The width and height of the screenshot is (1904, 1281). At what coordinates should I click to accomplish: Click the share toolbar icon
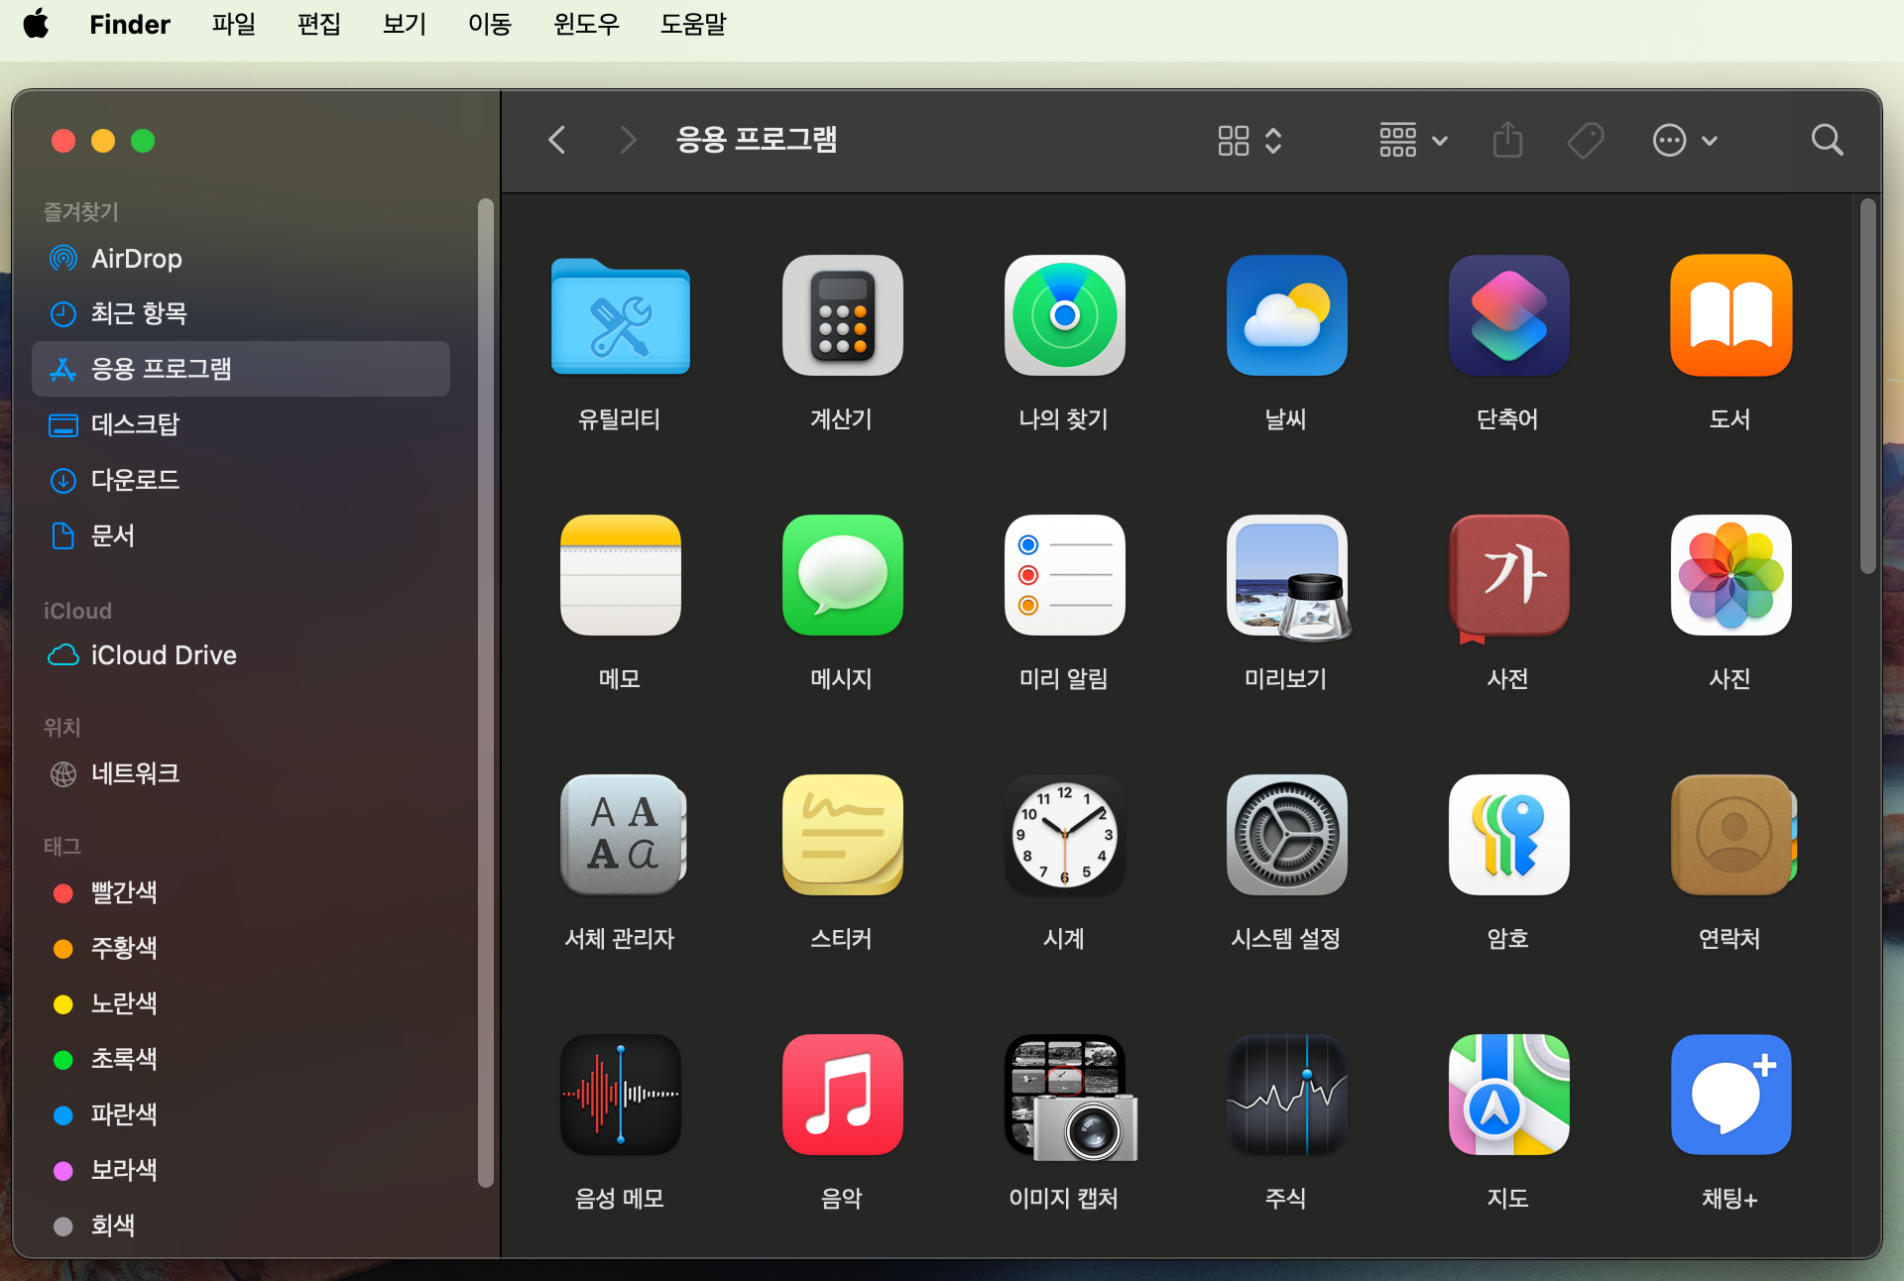tap(1507, 141)
